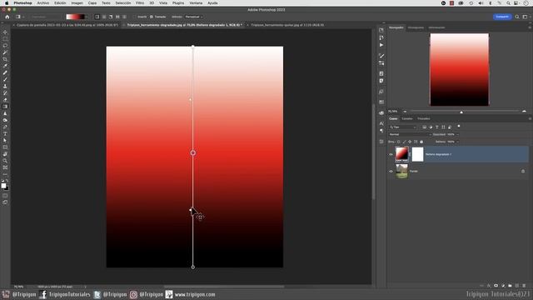533x300 pixels.
Task: Select the Type tool
Action: (5, 133)
